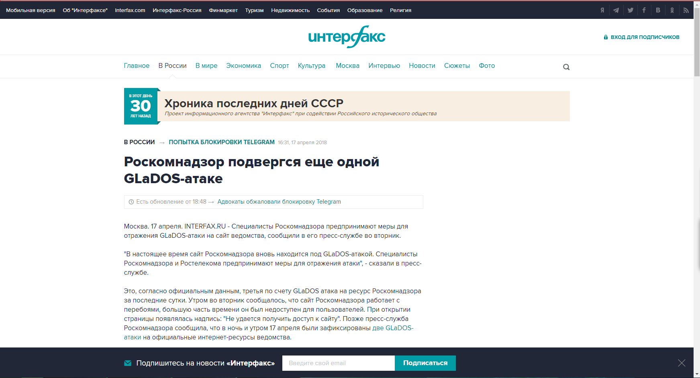Open the Odnoklassniki icon in top bar

tap(672, 10)
